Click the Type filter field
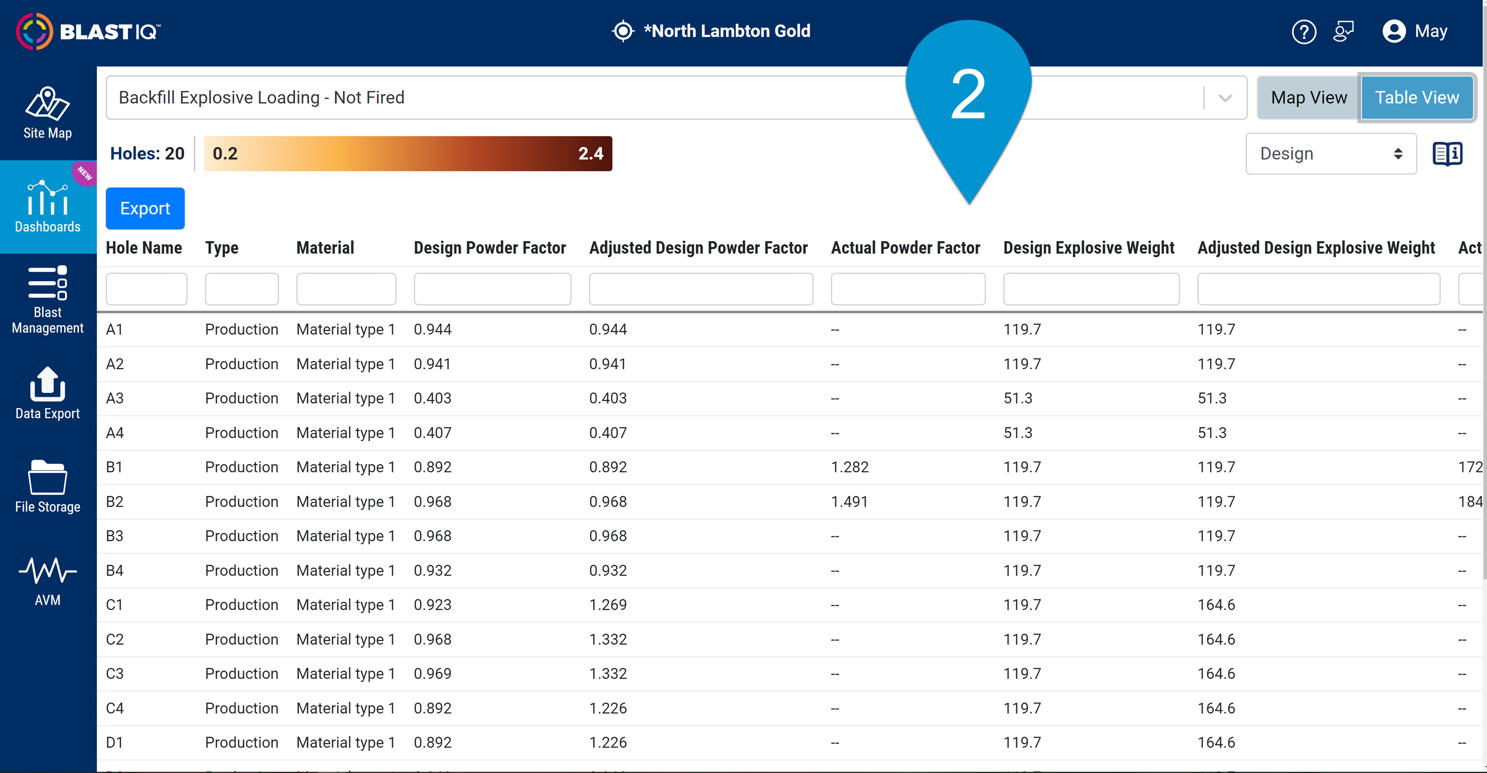Image resolution: width=1487 pixels, height=773 pixels. (x=242, y=289)
